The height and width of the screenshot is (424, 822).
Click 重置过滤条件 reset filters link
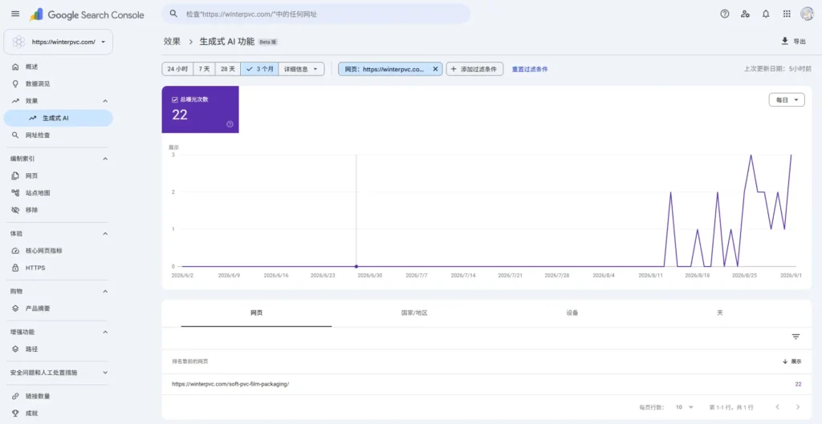[530, 69]
